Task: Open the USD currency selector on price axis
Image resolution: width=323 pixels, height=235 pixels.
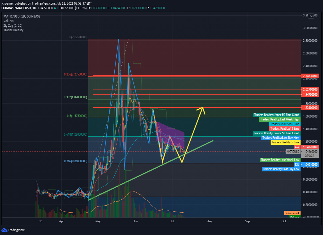Action: (311, 16)
